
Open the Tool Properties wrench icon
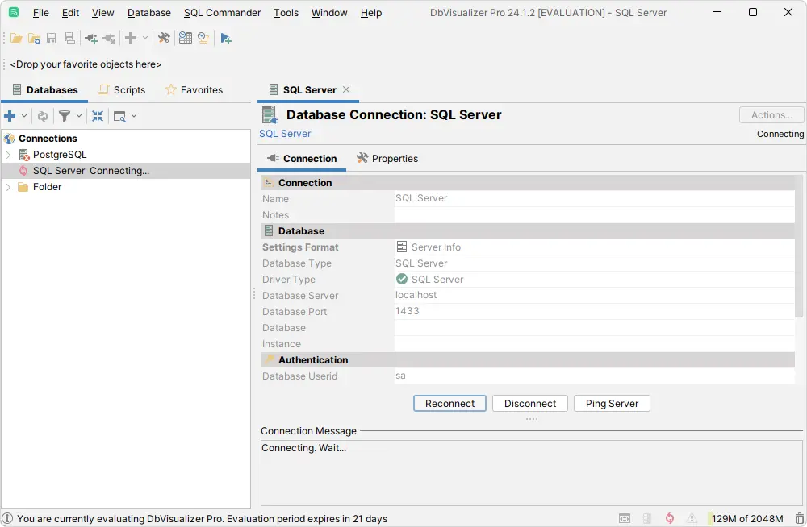click(x=163, y=38)
